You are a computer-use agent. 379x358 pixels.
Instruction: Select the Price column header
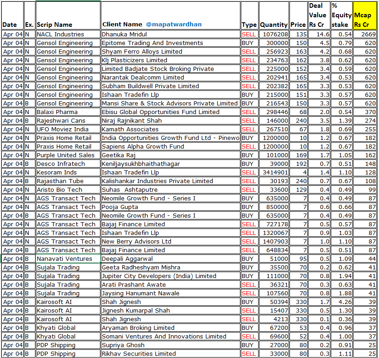click(x=298, y=16)
